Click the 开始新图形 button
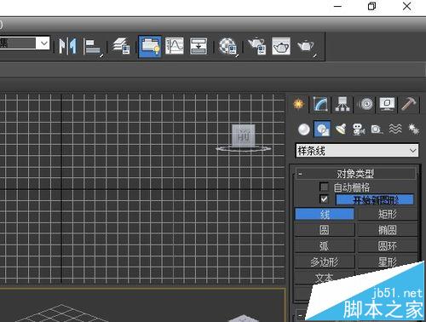The height and width of the screenshot is (322, 426). tap(375, 200)
